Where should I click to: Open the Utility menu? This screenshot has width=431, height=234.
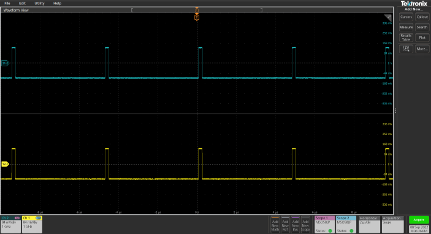39,3
